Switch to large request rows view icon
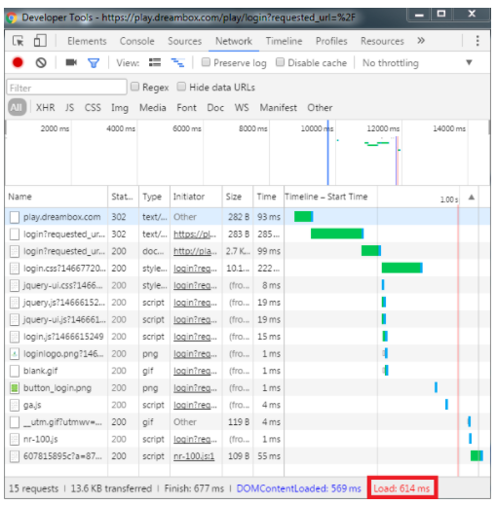This screenshot has width=496, height=505. point(155,62)
